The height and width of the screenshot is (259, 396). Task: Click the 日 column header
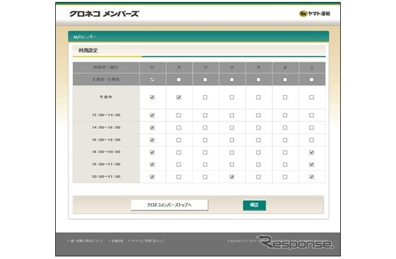pos(153,67)
